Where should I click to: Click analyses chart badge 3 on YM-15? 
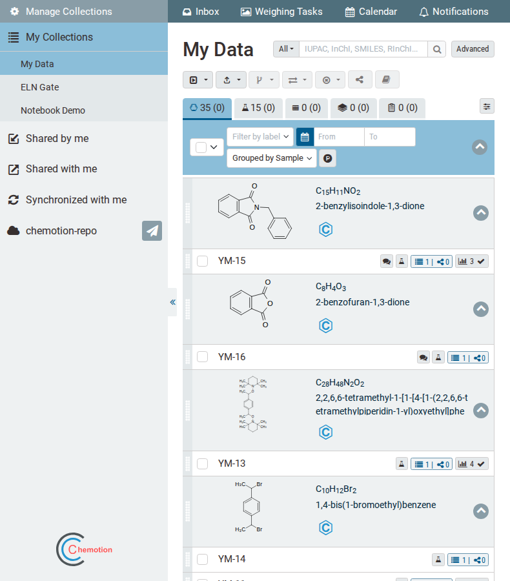click(x=471, y=261)
